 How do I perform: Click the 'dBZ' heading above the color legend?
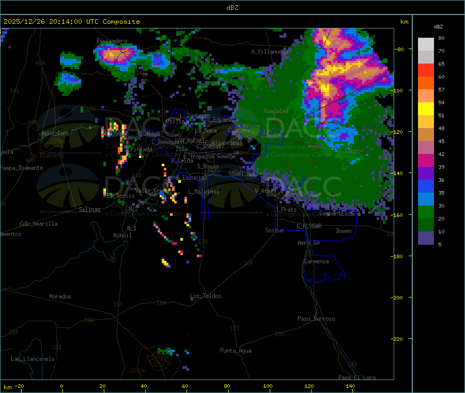[438, 27]
